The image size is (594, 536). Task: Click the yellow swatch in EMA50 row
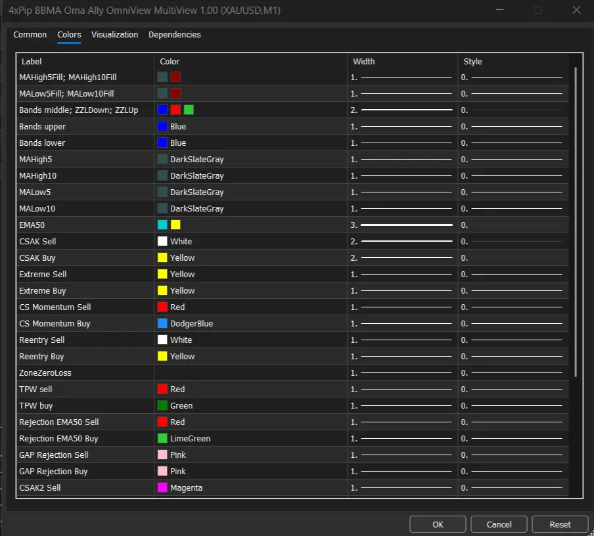(175, 225)
